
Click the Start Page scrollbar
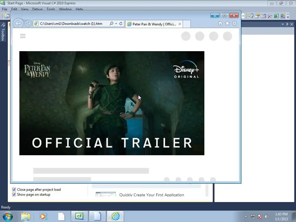207,190
